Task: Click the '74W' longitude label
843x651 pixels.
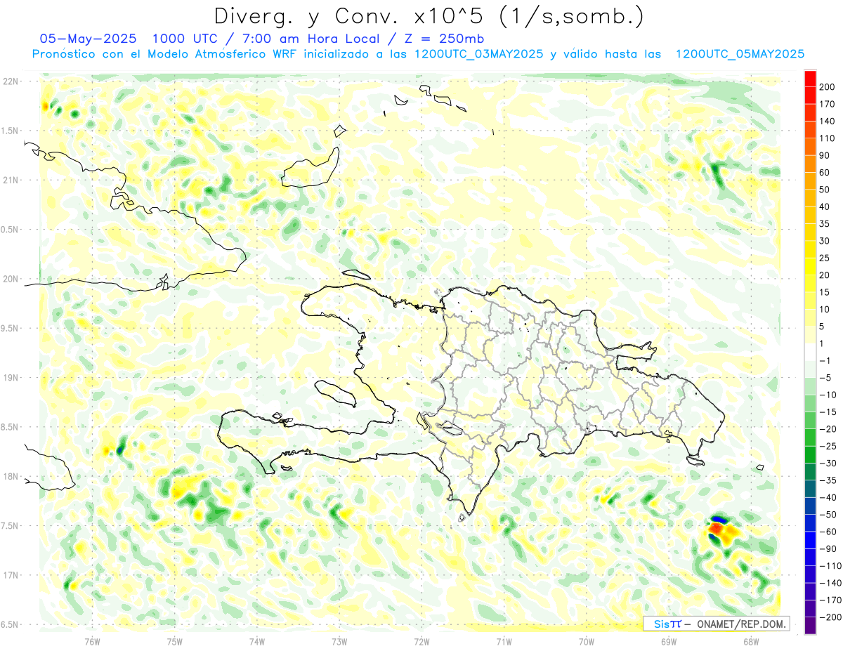Action: pyautogui.click(x=257, y=640)
